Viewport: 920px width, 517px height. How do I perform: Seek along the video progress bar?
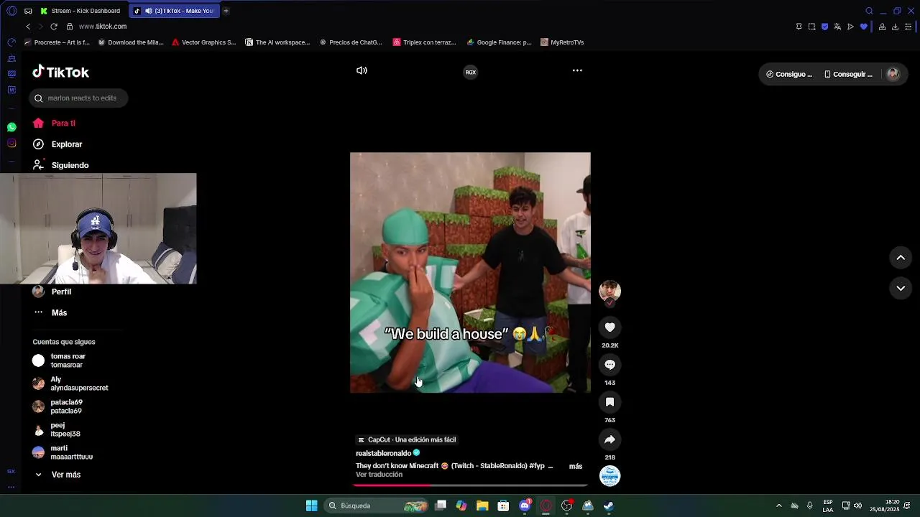(470, 485)
